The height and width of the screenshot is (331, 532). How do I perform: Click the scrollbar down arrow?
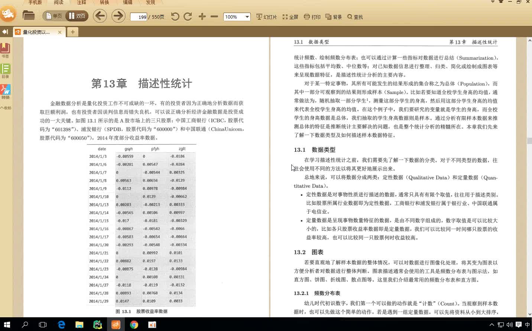(529, 314)
